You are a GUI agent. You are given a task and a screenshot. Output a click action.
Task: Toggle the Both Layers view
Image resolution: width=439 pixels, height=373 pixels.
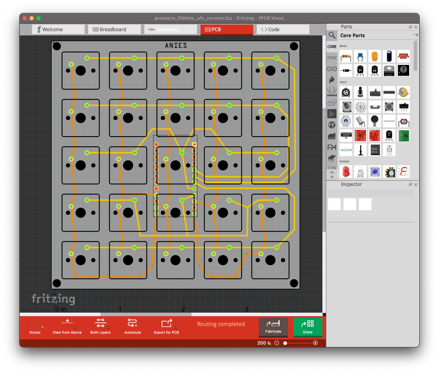[x=100, y=326]
